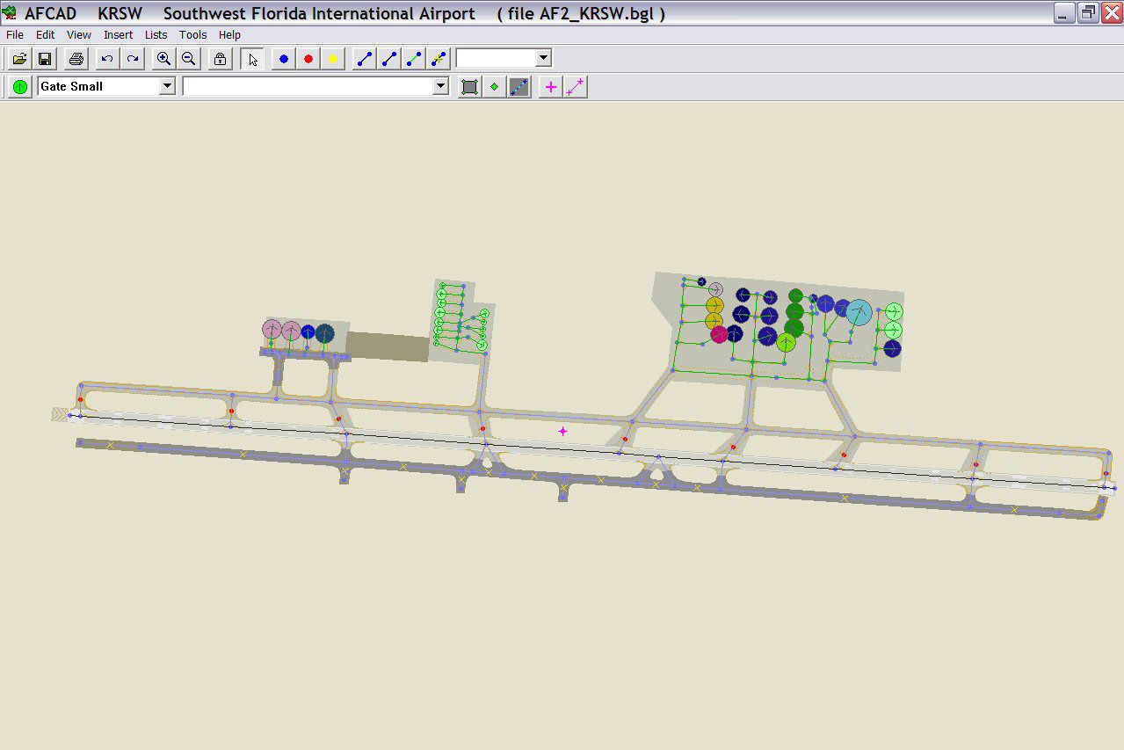The width and height of the screenshot is (1124, 750).
Task: Open the File menu
Action: click(15, 35)
